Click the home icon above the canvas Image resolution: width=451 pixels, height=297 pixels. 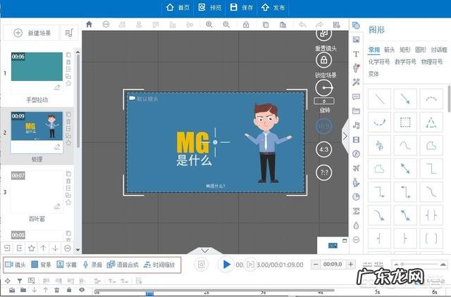tap(89, 24)
